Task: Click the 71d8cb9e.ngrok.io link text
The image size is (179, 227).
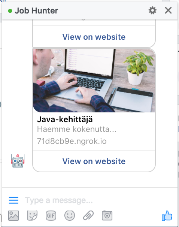Action: [72, 141]
